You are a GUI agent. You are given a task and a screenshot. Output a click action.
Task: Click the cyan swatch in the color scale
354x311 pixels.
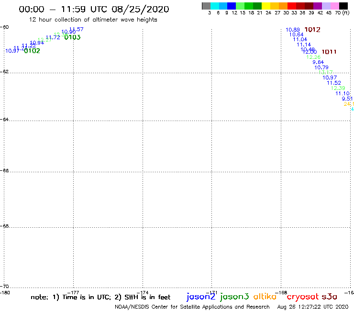point(215,6)
